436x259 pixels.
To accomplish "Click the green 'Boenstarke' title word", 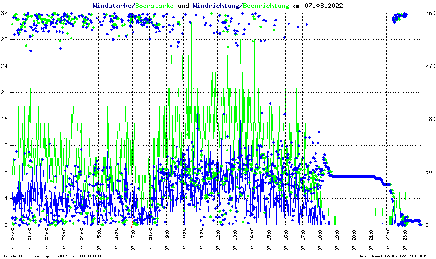I will click(154, 6).
